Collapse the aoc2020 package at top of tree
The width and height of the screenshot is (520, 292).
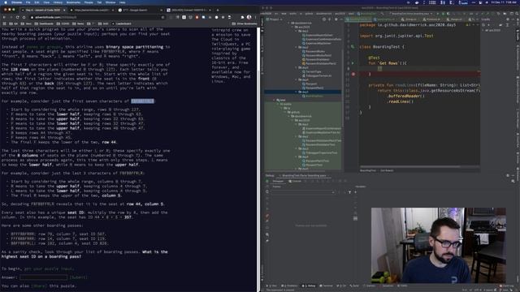pyautogui.click(x=292, y=27)
